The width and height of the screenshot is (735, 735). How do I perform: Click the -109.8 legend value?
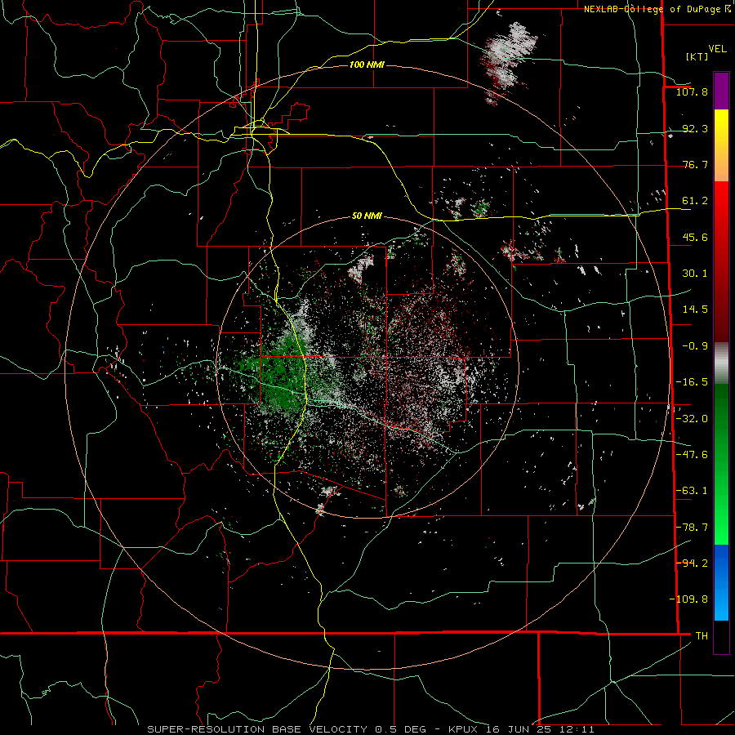pos(688,599)
